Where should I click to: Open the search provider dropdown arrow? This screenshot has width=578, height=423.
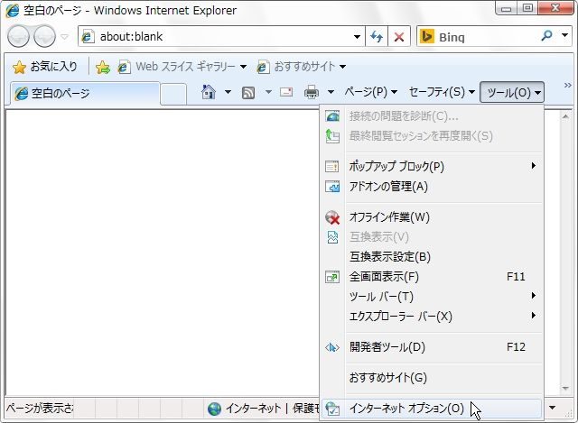(x=564, y=36)
